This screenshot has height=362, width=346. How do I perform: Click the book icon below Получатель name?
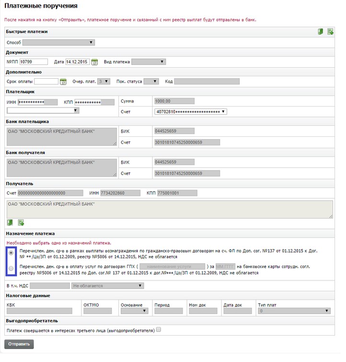10,223
